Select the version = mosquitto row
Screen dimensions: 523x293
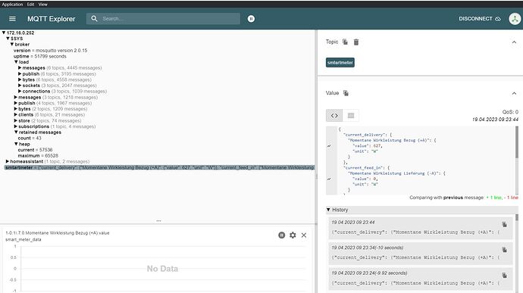(50, 50)
